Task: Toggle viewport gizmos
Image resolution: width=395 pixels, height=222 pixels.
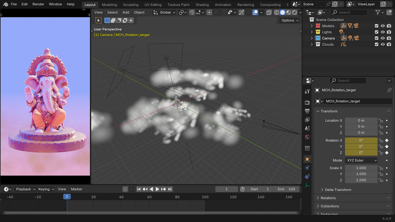Action: pos(241,12)
